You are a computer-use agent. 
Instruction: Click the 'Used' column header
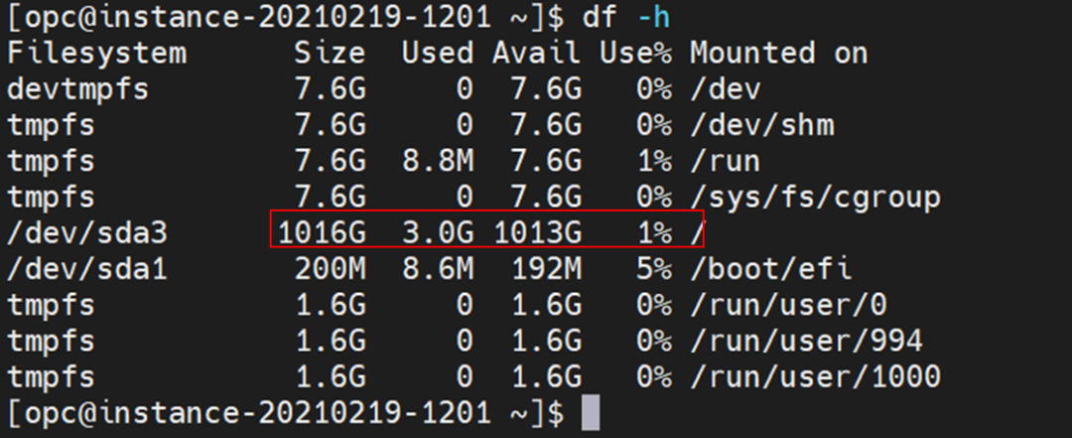point(438,54)
